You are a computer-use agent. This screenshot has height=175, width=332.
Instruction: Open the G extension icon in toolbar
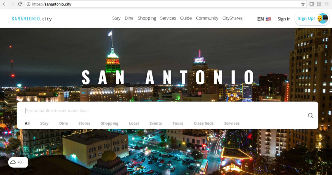tap(319, 4)
